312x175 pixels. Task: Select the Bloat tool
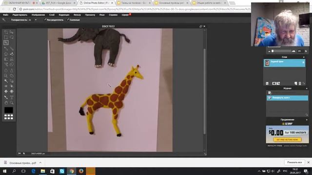(x=6, y=91)
